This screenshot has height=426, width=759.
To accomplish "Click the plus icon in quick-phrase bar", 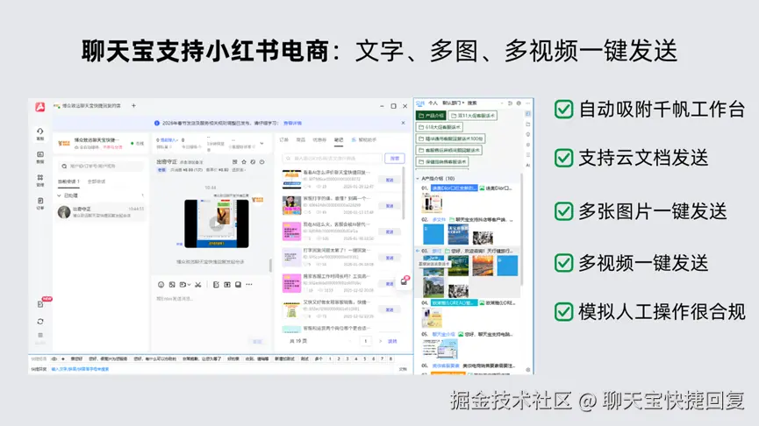I will tap(63, 359).
